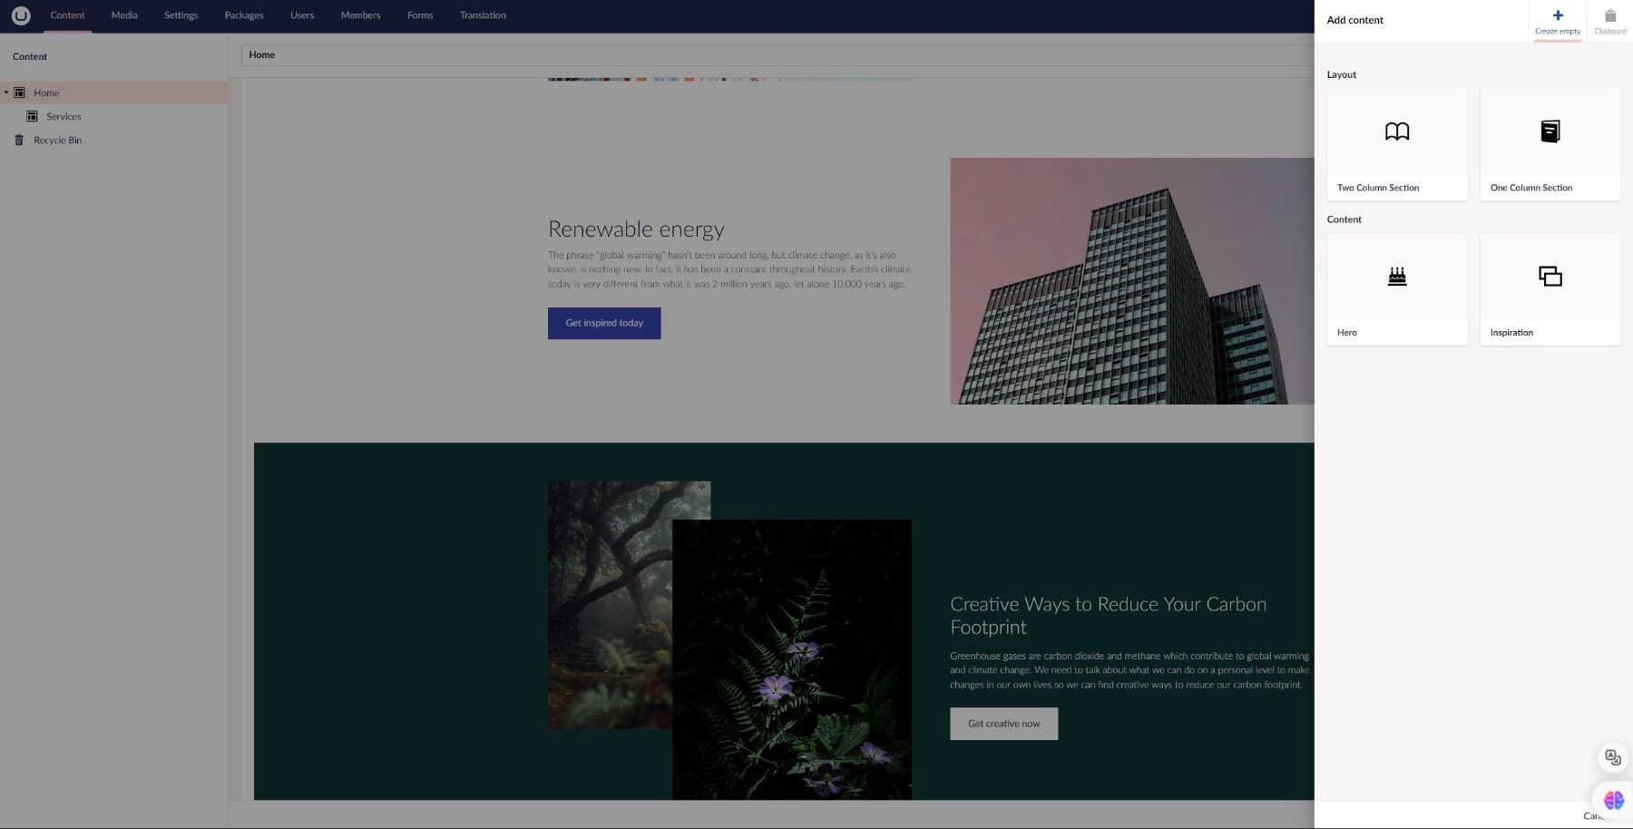Click the Services page document icon
This screenshot has width=1633, height=829.
pos(33,116)
